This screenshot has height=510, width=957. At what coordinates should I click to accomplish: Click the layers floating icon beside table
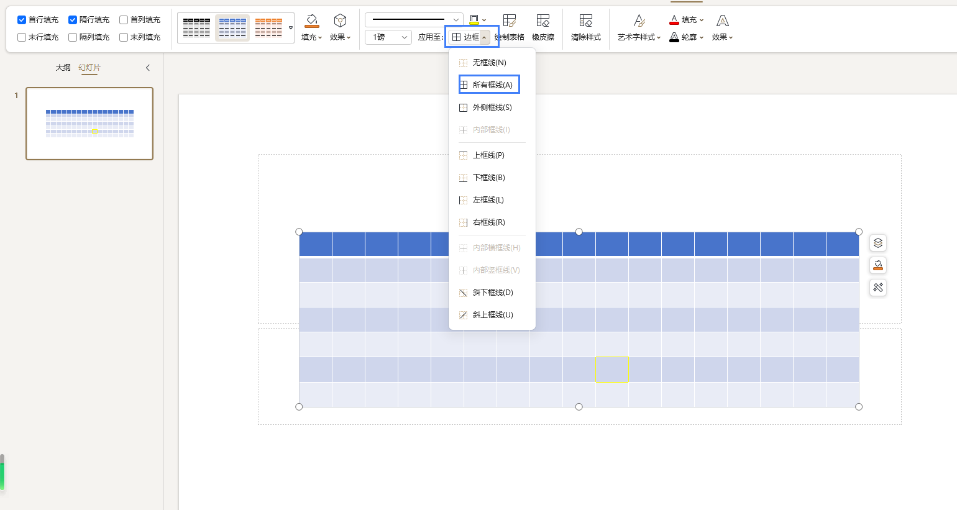click(x=878, y=243)
